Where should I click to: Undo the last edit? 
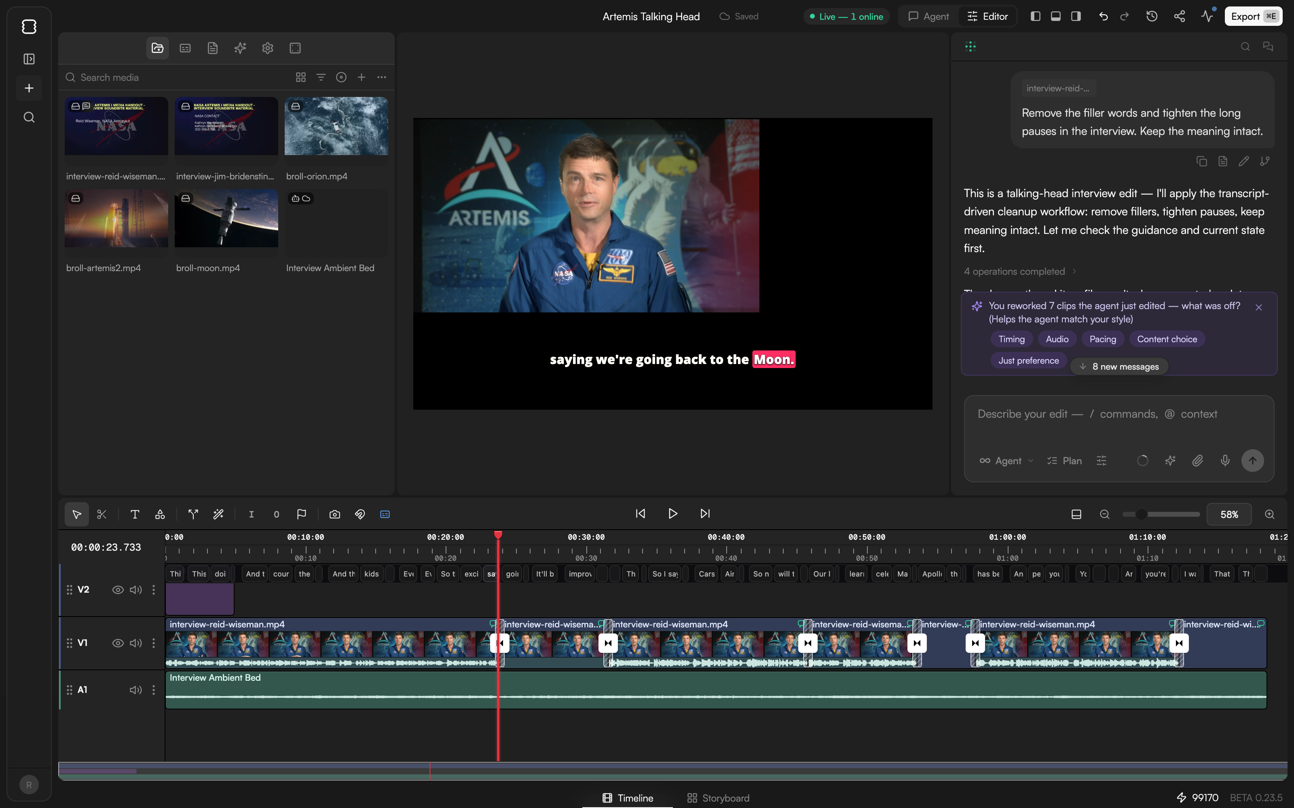tap(1103, 17)
